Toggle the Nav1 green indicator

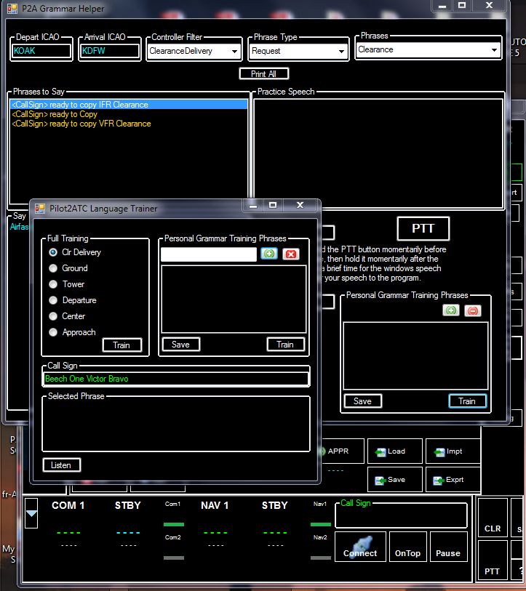[x=321, y=524]
